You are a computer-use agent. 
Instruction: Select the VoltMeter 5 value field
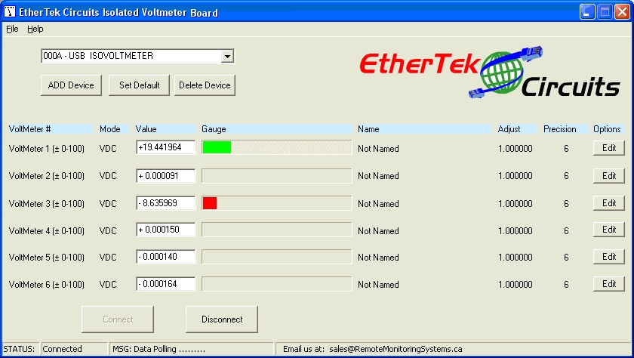(166, 258)
